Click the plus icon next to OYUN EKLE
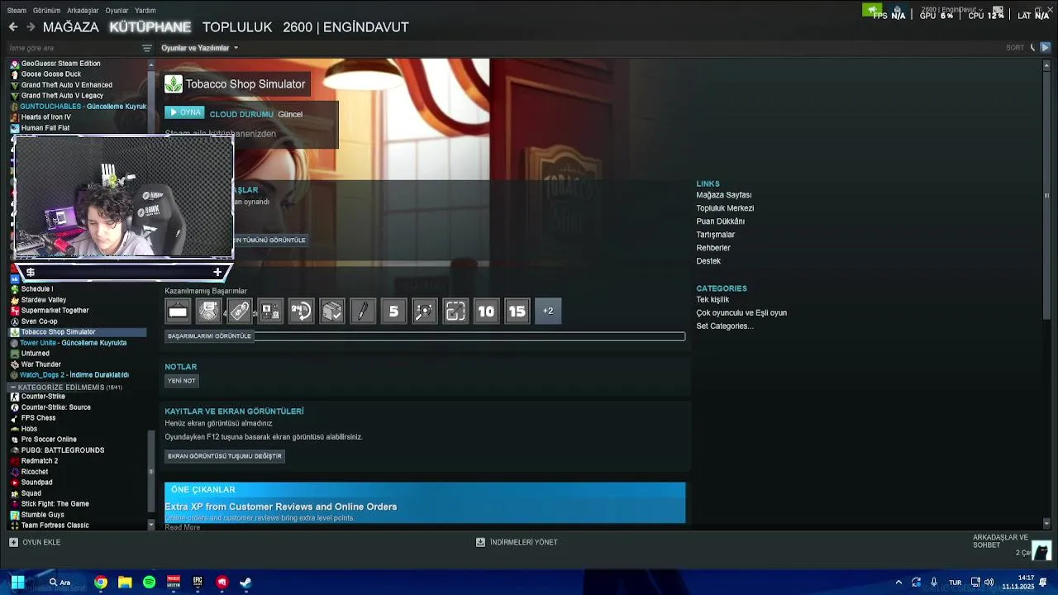 [x=13, y=542]
